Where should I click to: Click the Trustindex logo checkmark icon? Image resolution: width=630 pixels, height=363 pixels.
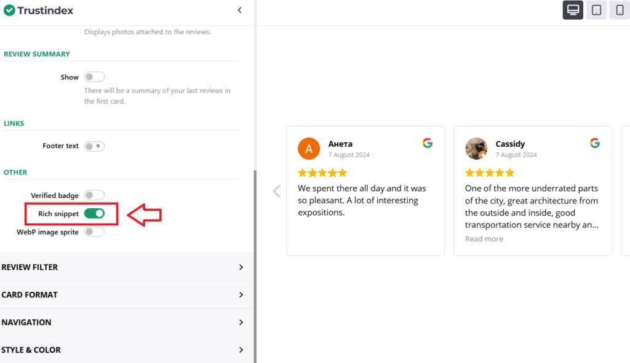pyautogui.click(x=10, y=10)
